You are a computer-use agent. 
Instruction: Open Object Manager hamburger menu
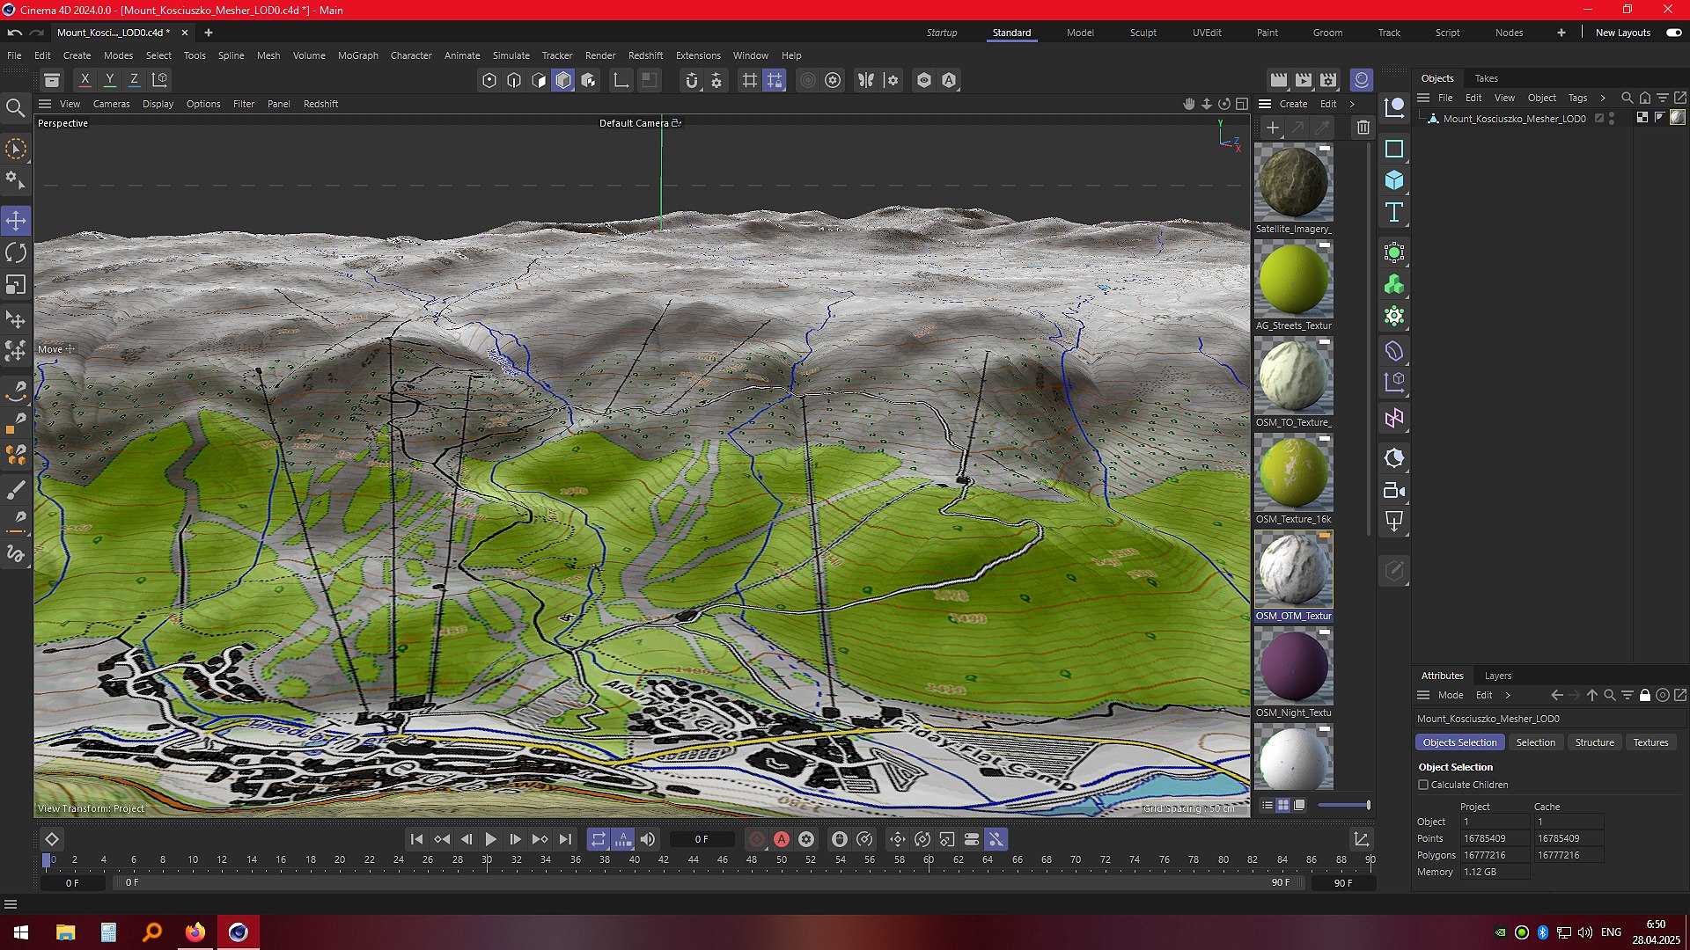click(1423, 98)
